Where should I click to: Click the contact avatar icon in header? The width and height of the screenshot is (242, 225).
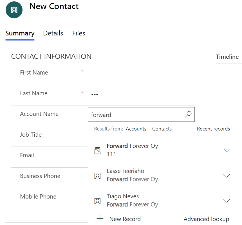(14, 10)
